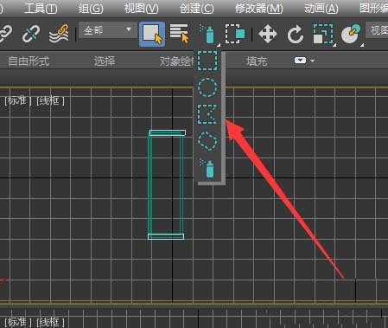Click the bottom viewport [标准] label
Viewport: 388px width, 328px height.
(17, 322)
